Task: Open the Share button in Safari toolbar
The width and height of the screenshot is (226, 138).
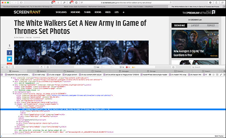Action: pos(216,2)
